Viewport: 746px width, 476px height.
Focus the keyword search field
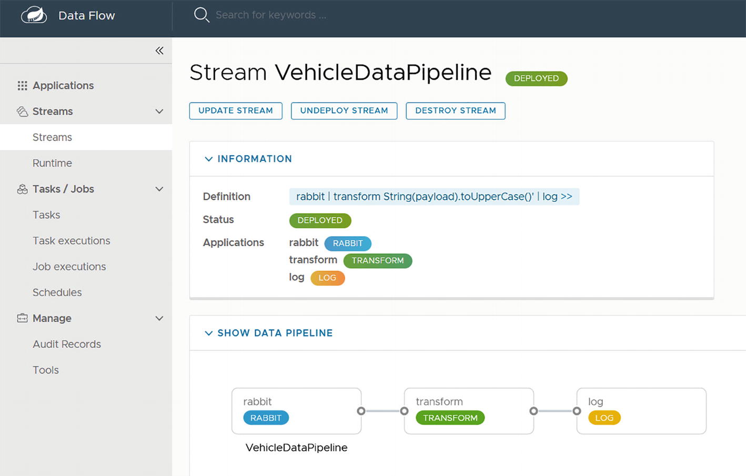[271, 15]
